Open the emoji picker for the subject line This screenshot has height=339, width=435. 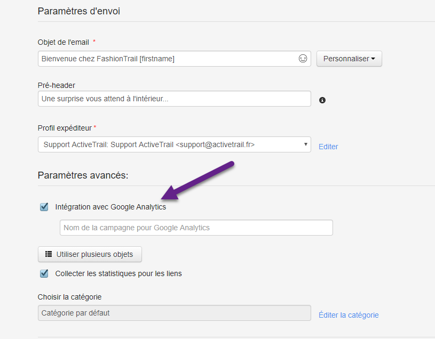(303, 59)
